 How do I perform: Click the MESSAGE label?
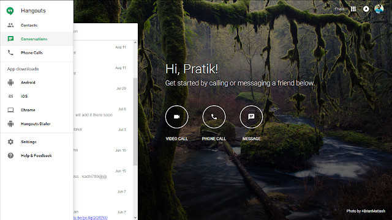pos(251,139)
